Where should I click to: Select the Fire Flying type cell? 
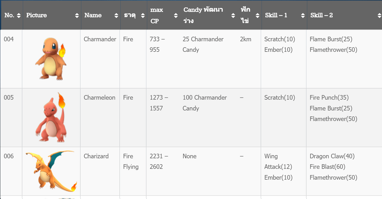tap(131, 161)
